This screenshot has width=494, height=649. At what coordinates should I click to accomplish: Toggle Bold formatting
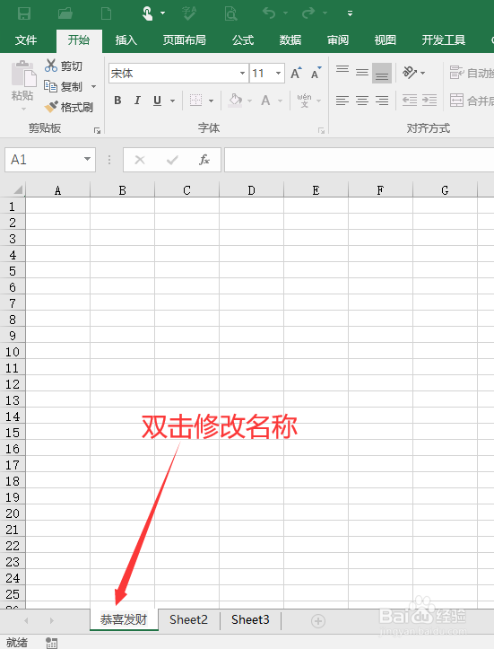117,101
